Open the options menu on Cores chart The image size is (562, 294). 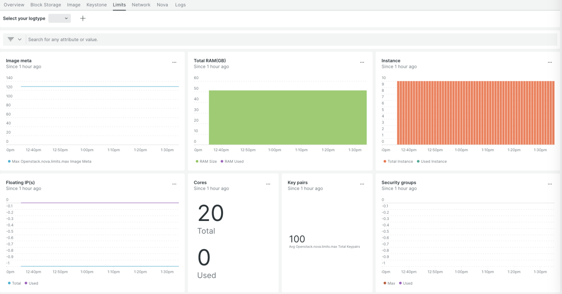pyautogui.click(x=268, y=184)
